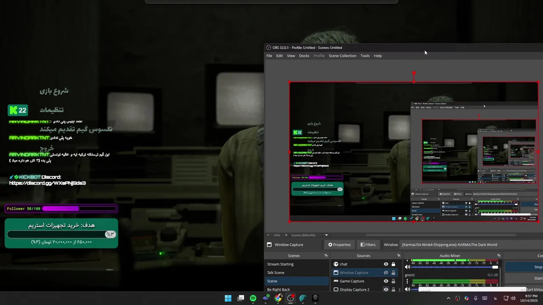Select the Stream Starting scene
Viewport: 543px width, 305px height.
click(297, 264)
